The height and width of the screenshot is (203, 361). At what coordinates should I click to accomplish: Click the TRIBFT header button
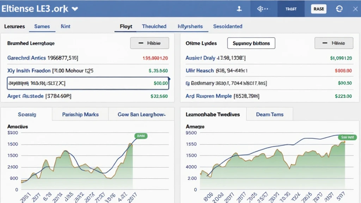(x=291, y=9)
